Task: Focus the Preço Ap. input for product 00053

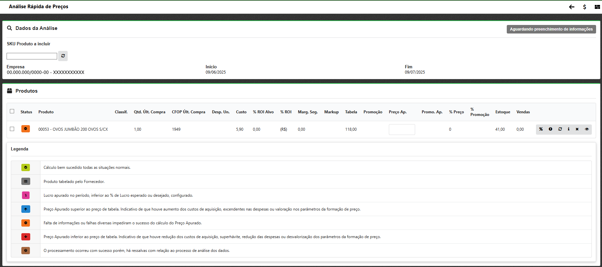Action: tap(402, 129)
